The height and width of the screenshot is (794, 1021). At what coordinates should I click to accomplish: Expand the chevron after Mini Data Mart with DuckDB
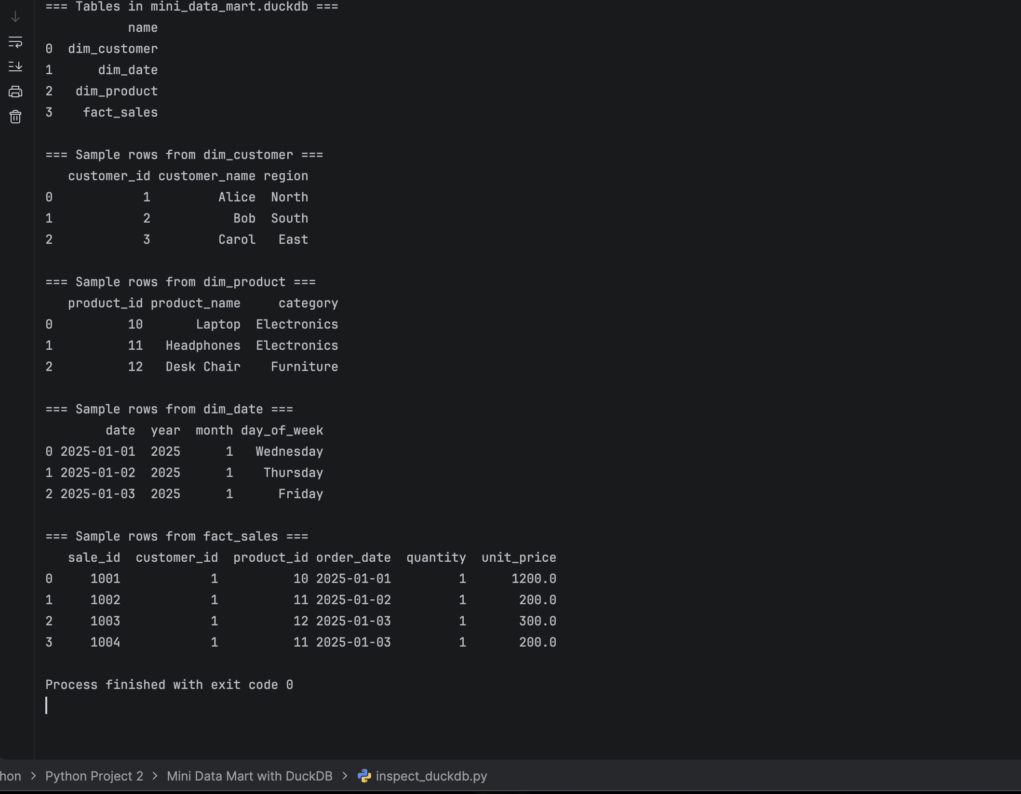pyautogui.click(x=345, y=776)
